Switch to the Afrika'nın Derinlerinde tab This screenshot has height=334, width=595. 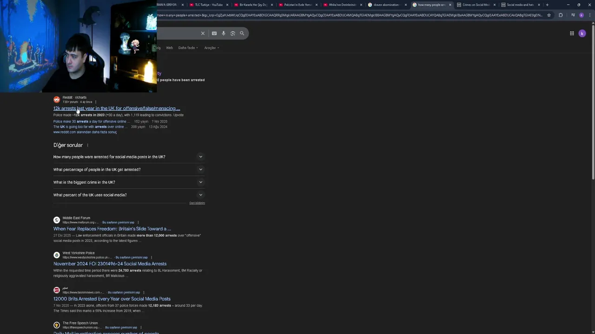tap(343, 5)
